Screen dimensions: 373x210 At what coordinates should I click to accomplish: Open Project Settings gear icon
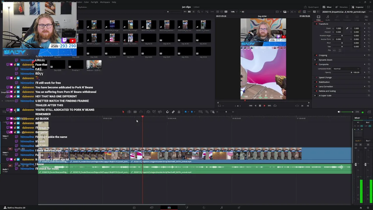[368, 208]
